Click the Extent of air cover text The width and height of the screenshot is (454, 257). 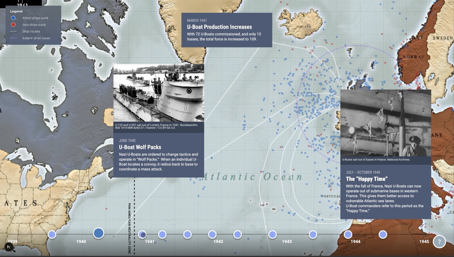click(37, 38)
